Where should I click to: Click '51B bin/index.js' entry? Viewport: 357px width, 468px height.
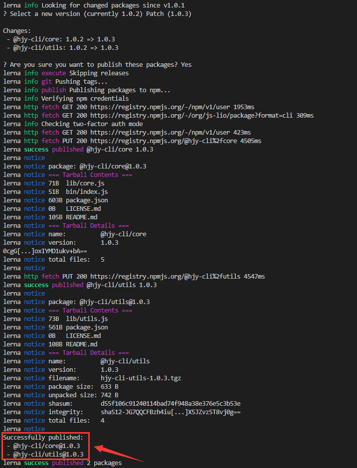pos(78,191)
